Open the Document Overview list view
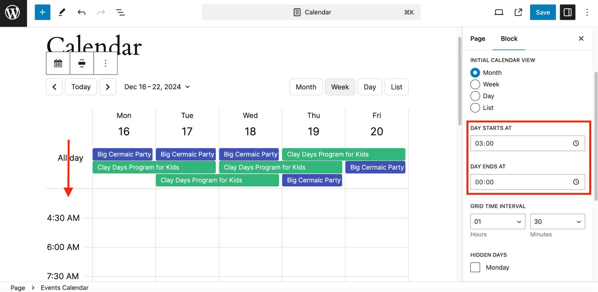598x292 pixels. (120, 12)
